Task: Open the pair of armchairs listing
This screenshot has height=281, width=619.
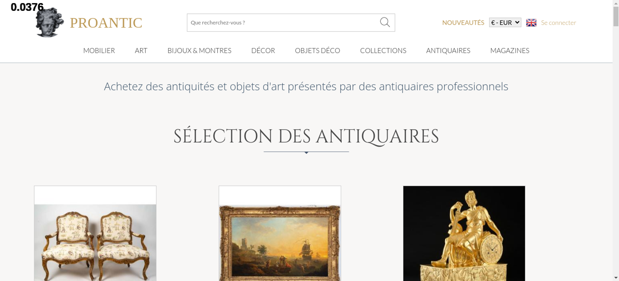Action: tap(95, 233)
